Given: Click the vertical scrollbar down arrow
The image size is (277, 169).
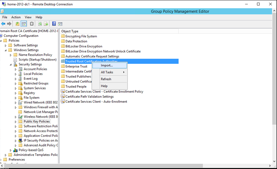Looking at the screenshot, I should pyautogui.click(x=274, y=161).
